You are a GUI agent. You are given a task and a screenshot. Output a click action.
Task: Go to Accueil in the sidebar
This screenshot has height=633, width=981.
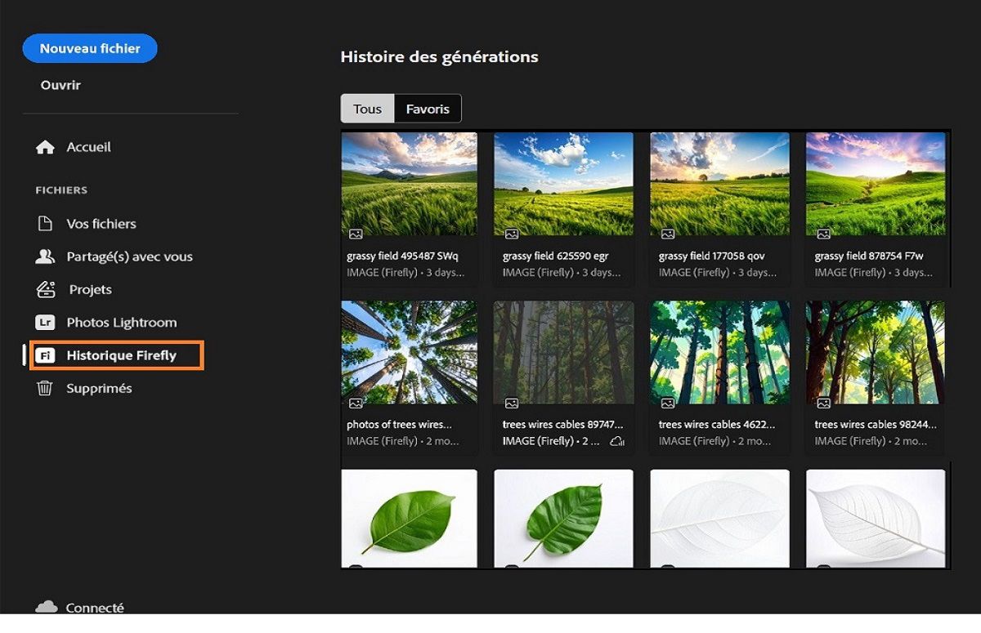[x=88, y=147]
